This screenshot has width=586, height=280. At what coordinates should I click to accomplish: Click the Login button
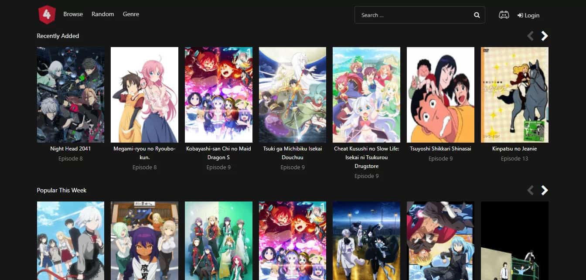(x=528, y=15)
